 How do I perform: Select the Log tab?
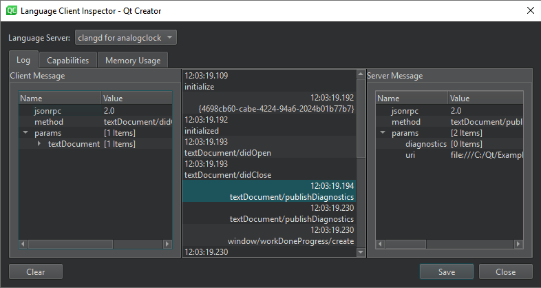click(23, 60)
